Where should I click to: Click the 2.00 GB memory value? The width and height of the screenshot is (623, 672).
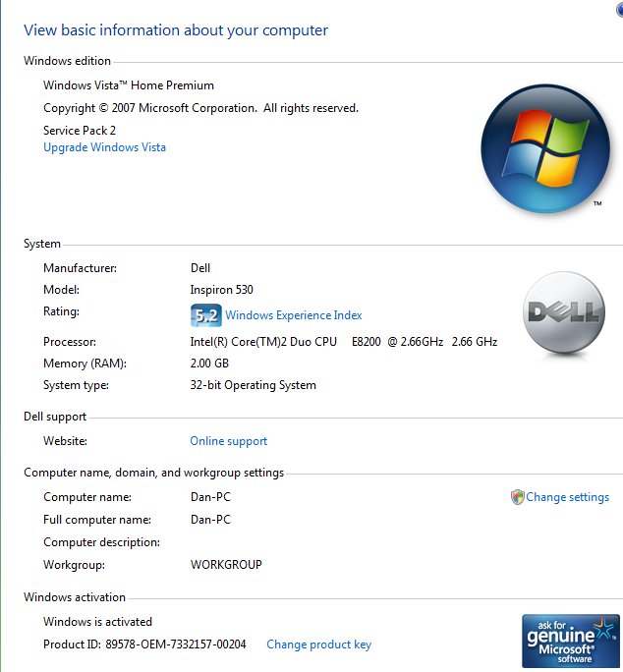pyautogui.click(x=209, y=364)
